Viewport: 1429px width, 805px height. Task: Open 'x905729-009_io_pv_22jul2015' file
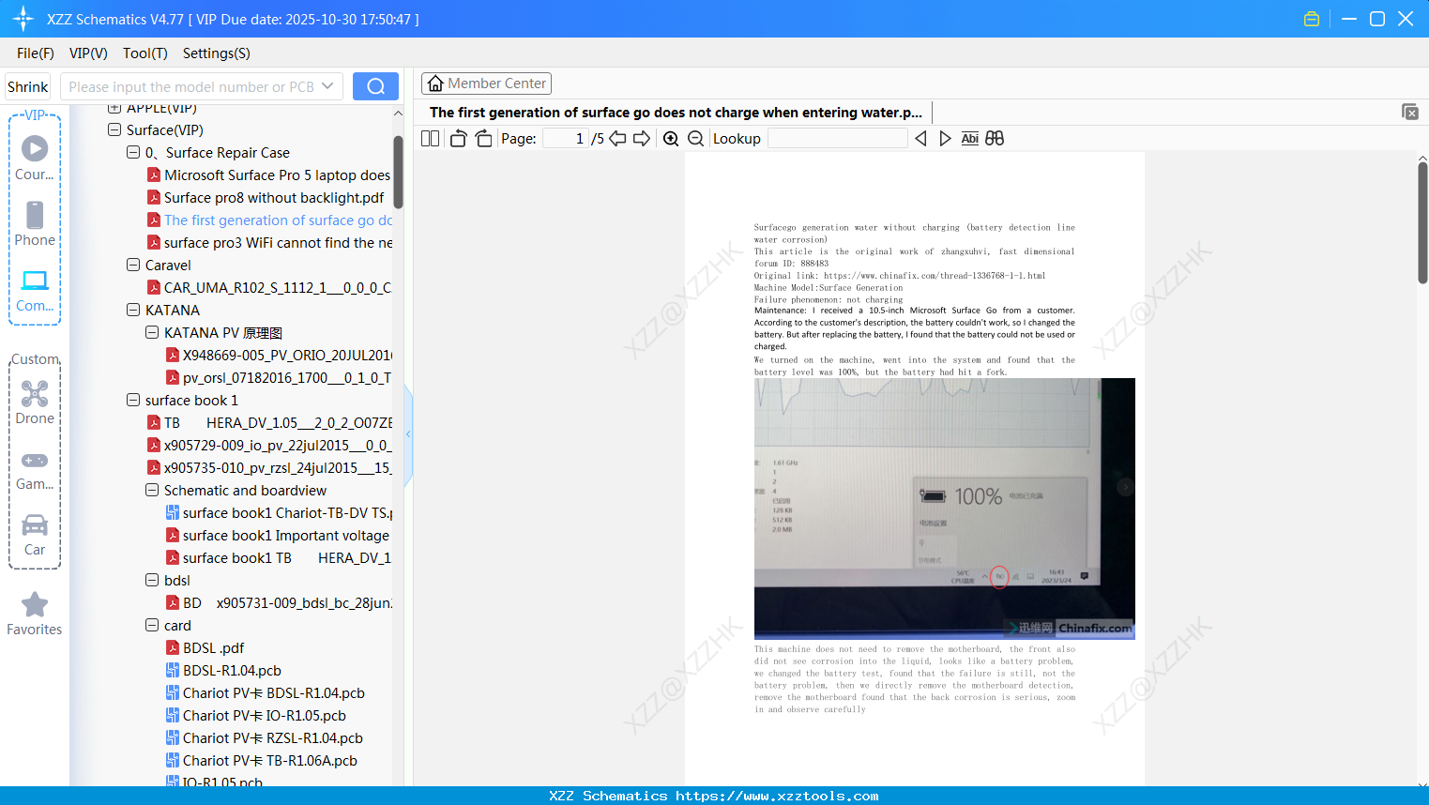pos(269,445)
